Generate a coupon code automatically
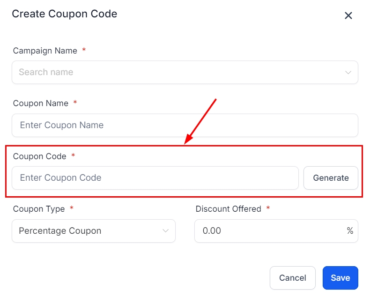 [x=331, y=178]
